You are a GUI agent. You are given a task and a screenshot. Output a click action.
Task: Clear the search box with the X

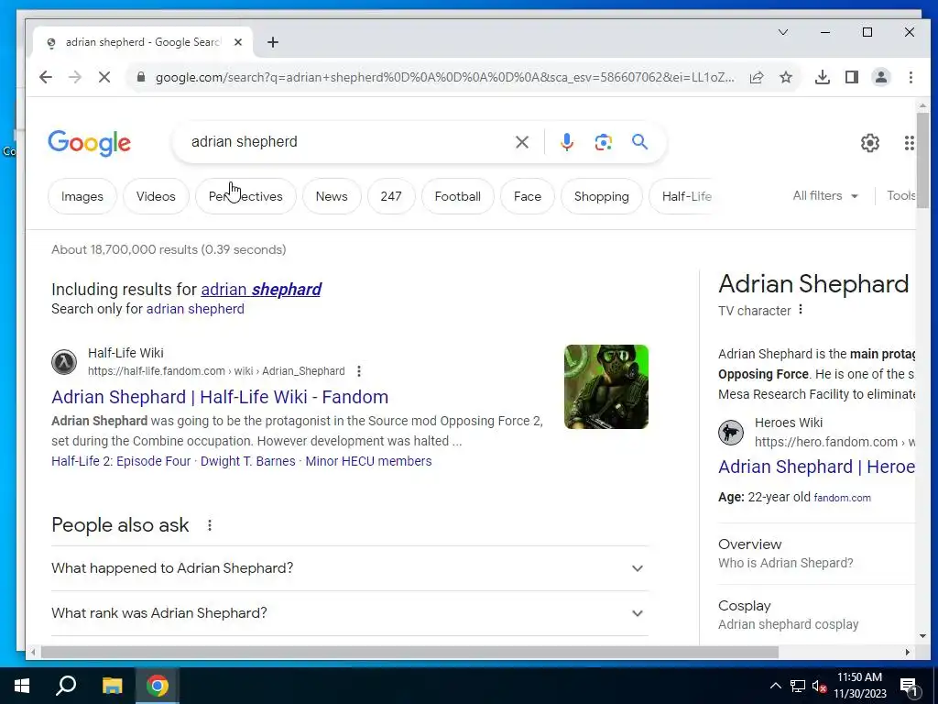(522, 142)
